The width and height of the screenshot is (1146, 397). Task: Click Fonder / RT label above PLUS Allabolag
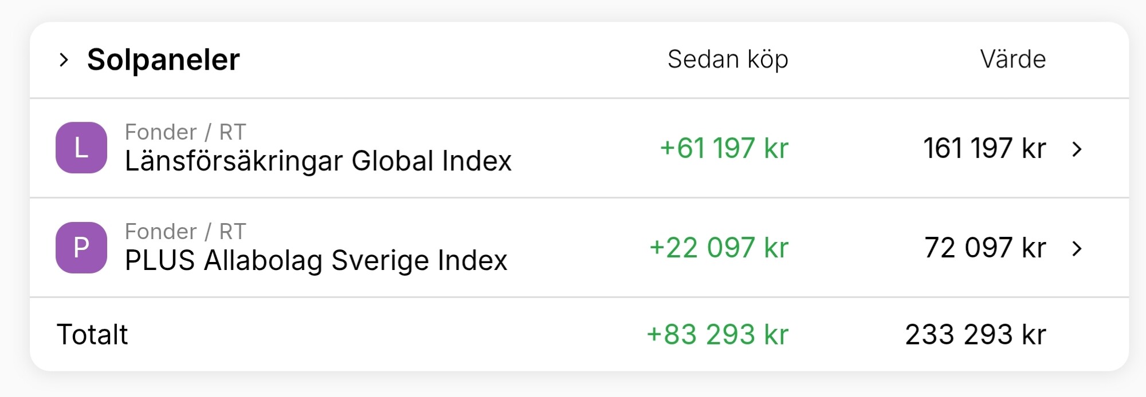[186, 232]
